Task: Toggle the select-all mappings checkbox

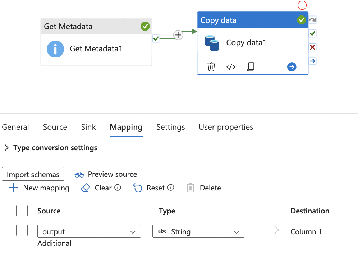Action: tap(22, 211)
